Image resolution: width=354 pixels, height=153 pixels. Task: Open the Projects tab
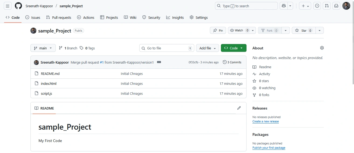pyautogui.click(x=109, y=17)
